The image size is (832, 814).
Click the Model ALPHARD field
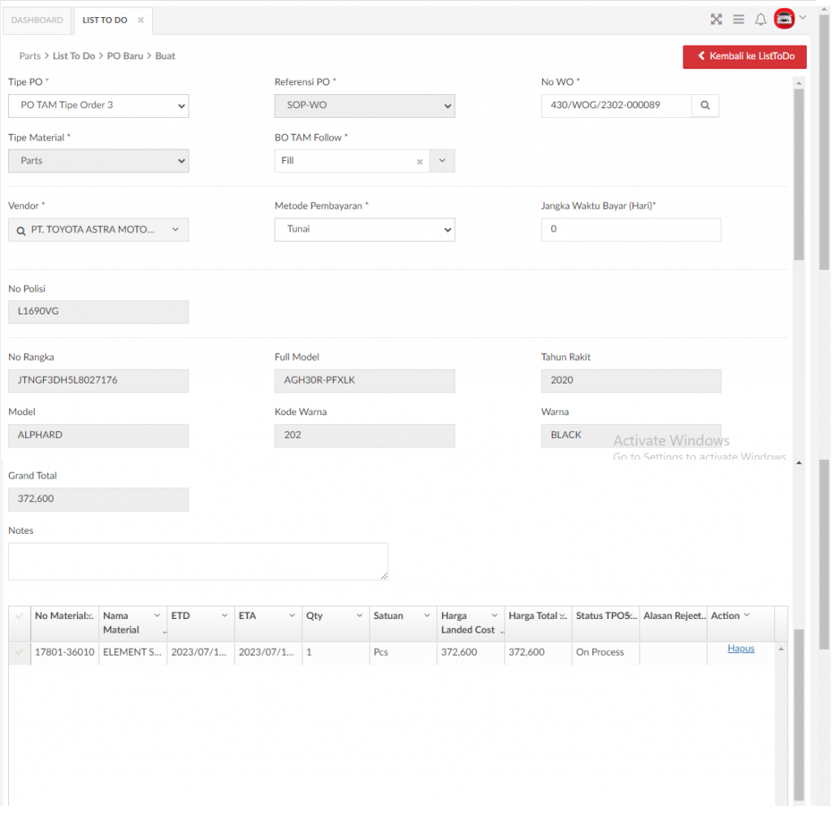coord(98,435)
